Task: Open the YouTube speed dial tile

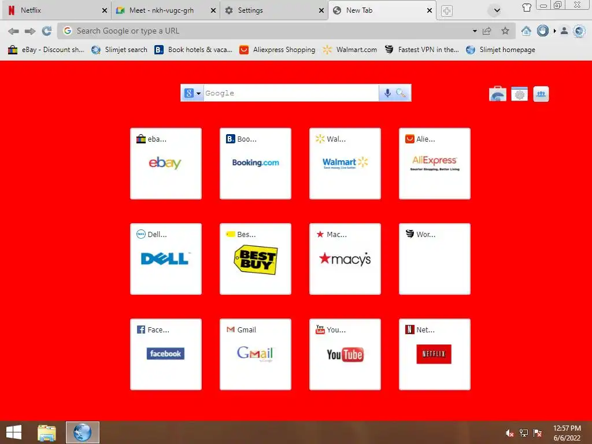Action: tap(345, 354)
